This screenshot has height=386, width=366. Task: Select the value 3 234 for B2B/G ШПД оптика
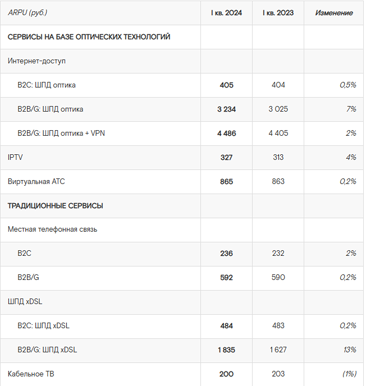click(x=226, y=109)
